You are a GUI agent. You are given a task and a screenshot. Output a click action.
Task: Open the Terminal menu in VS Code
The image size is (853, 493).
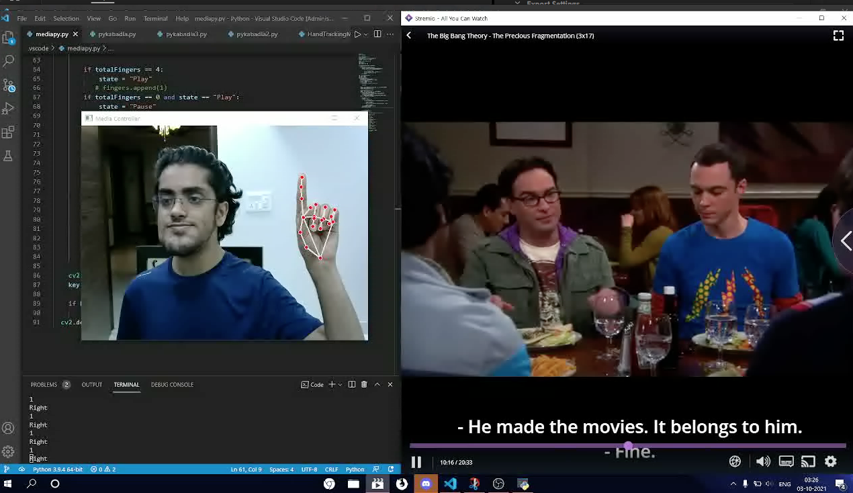[156, 18]
